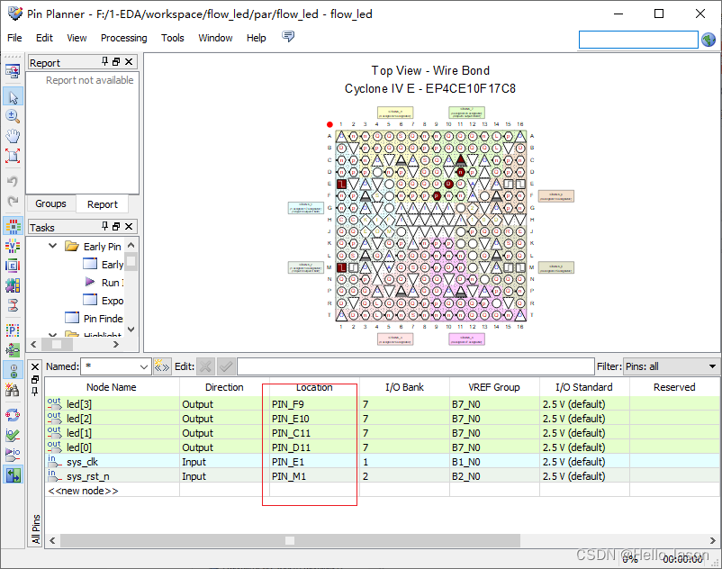
Task: Click the green-blue arrows swap panels icon
Action: [x=13, y=474]
